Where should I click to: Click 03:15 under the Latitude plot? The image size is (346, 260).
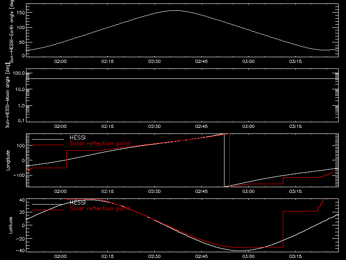pos(295,256)
